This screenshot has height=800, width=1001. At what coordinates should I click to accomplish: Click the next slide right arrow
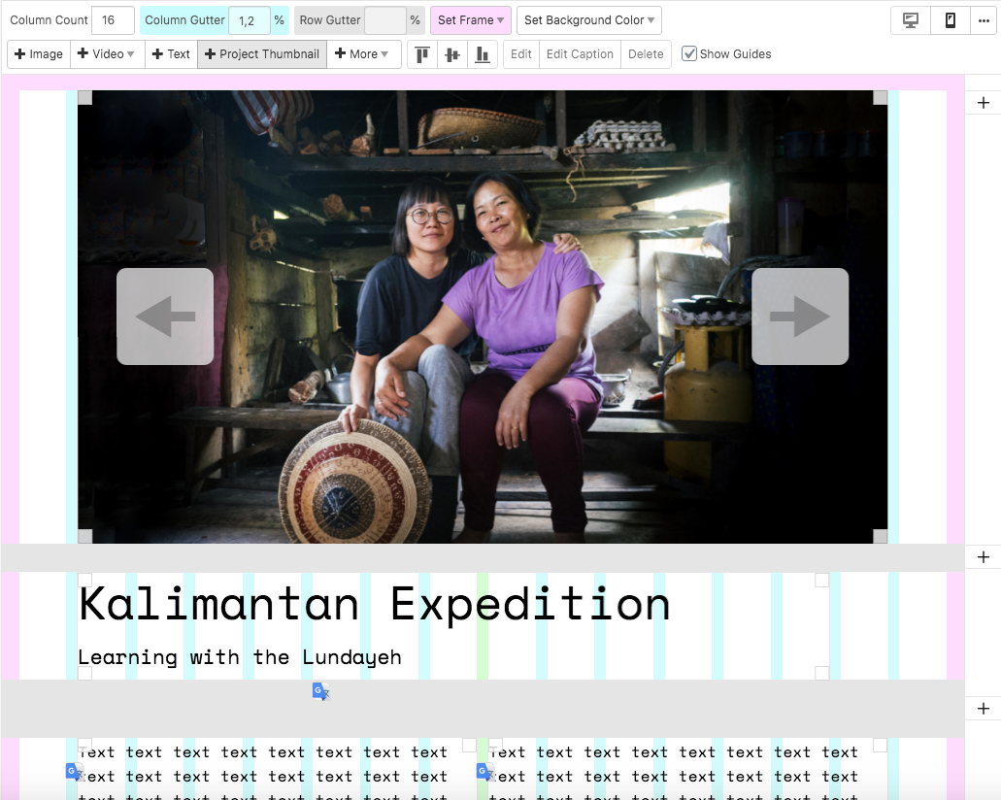click(799, 317)
